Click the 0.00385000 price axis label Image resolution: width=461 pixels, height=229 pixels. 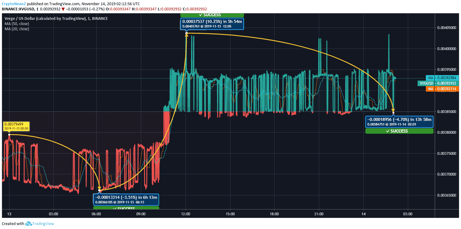tap(447, 111)
